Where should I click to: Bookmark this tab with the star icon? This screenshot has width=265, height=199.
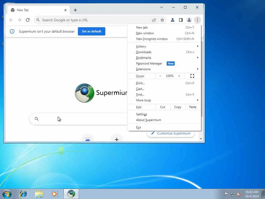[x=162, y=20]
